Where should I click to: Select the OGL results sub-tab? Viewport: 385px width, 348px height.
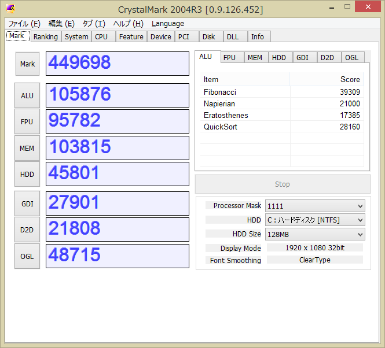pyautogui.click(x=353, y=58)
